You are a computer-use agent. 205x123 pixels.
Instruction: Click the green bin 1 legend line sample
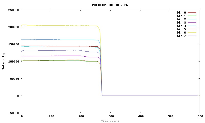pyautogui.click(x=192, y=16)
